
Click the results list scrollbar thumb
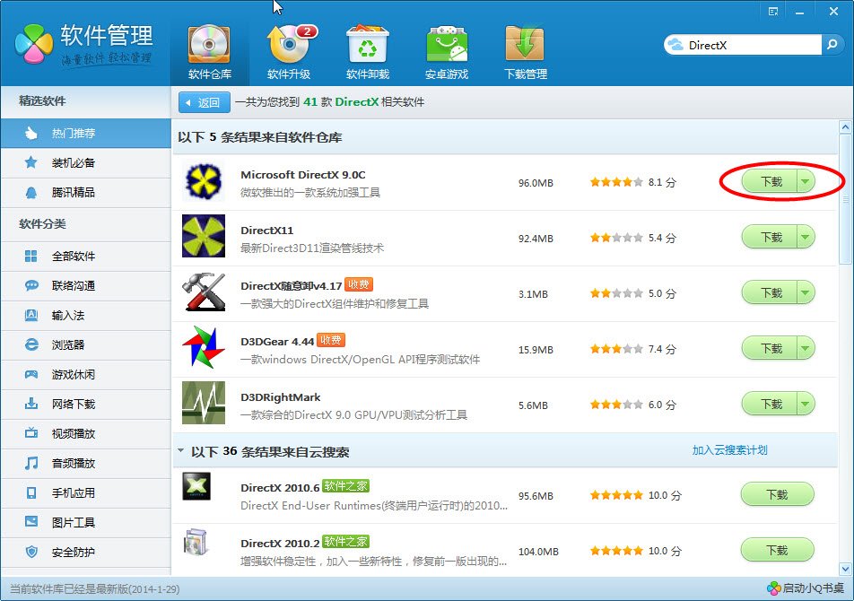(845, 199)
